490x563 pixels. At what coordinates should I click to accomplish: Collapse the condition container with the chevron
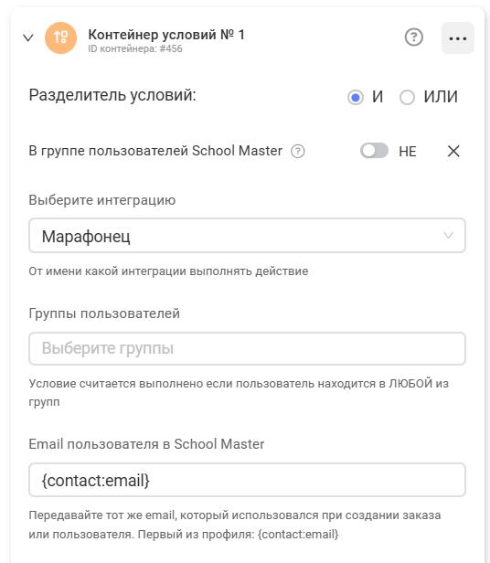point(28,37)
